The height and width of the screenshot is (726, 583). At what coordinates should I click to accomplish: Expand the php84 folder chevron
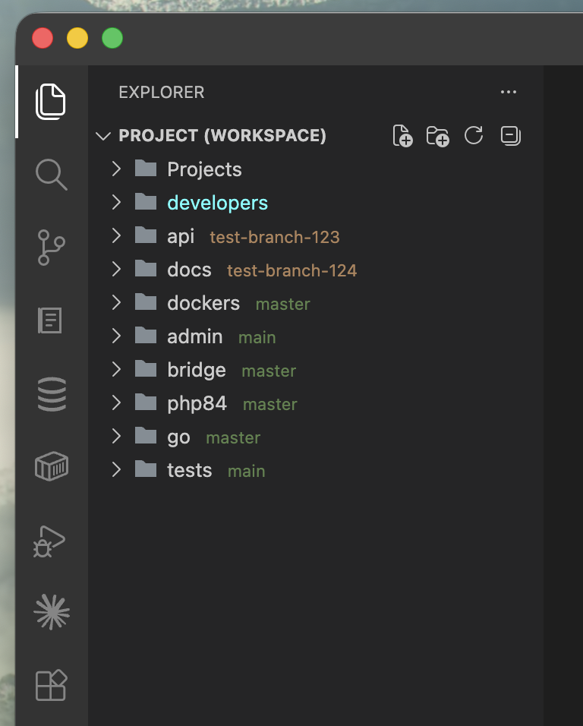[x=116, y=402]
